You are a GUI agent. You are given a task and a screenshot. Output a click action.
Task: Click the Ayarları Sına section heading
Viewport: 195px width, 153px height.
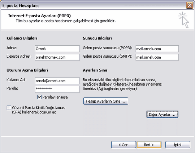click(95, 70)
